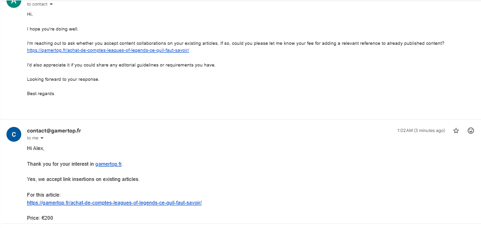Click the blue C sender avatar
Image resolution: width=481 pixels, height=228 pixels.
click(14, 134)
